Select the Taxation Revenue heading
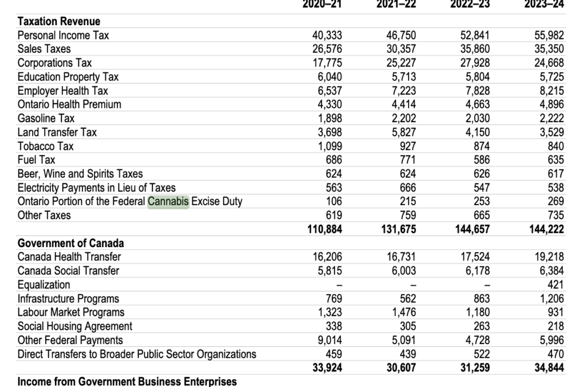 (59, 21)
